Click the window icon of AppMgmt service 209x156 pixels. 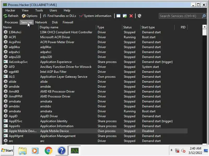tap(5, 136)
